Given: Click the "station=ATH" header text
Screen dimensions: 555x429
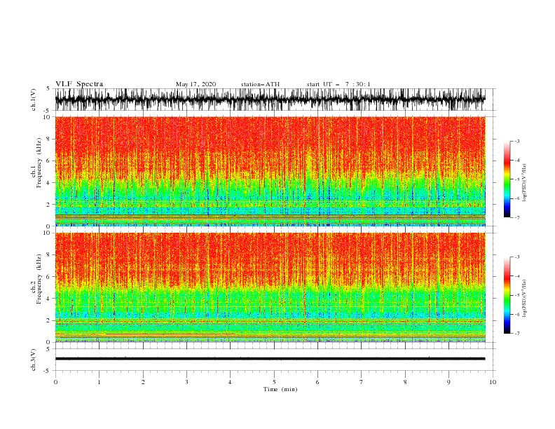Looking at the screenshot, I should (260, 84).
